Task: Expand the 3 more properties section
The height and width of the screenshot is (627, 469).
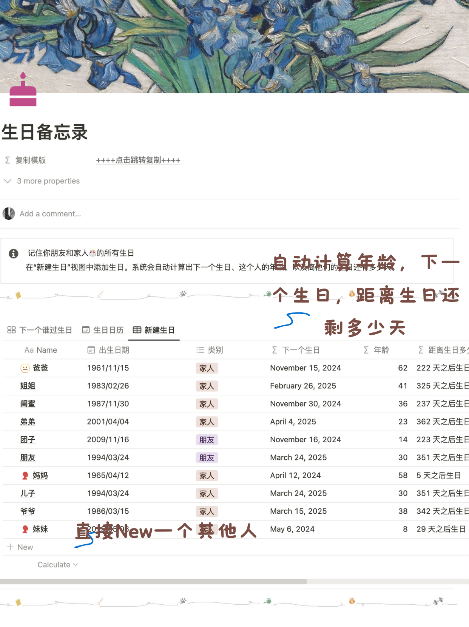Action: tap(42, 181)
